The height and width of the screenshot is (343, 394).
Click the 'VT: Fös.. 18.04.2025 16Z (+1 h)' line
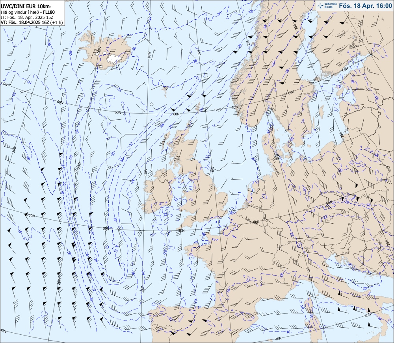pos(32,22)
